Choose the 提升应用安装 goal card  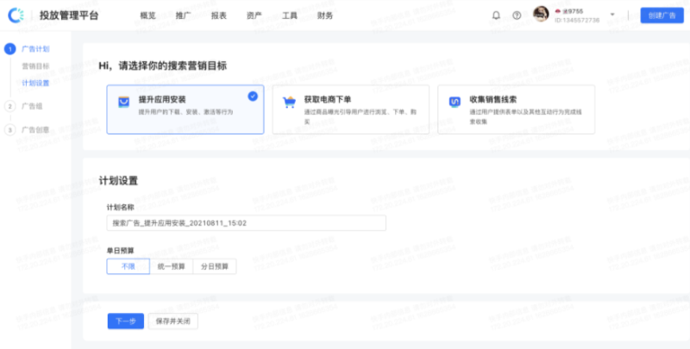point(185,109)
